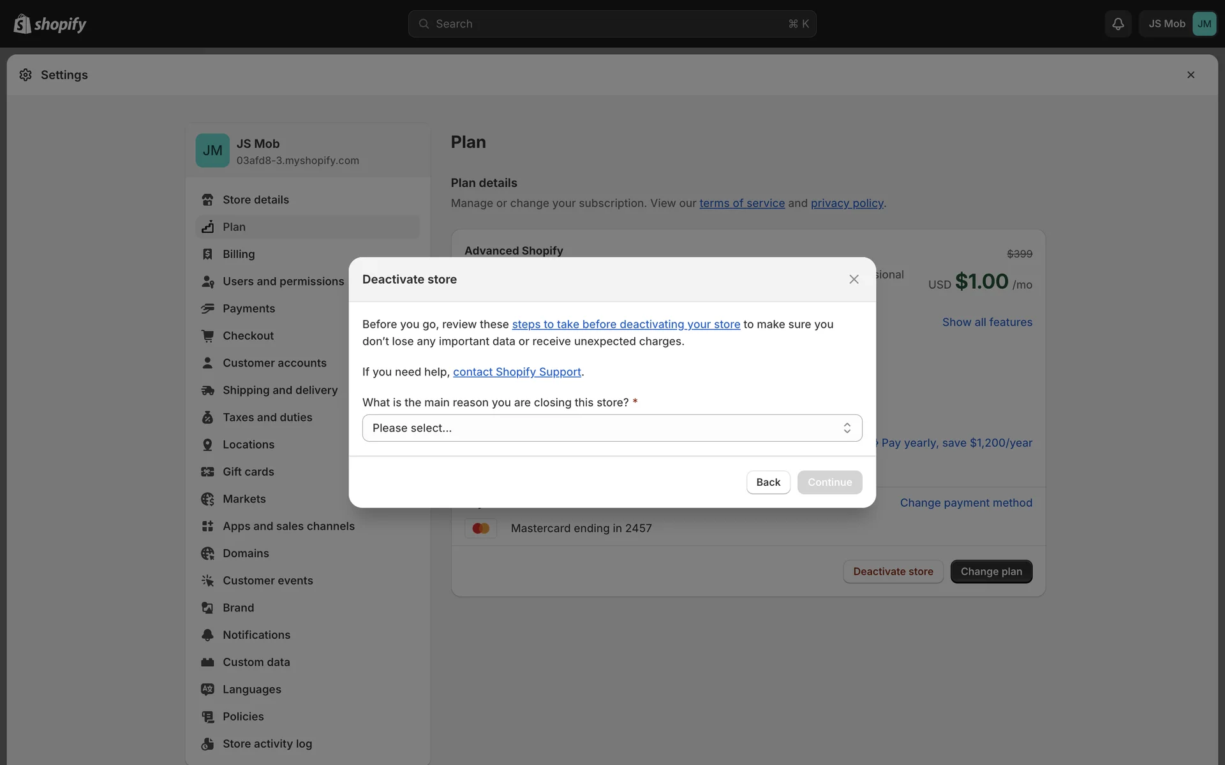
Task: Open Store activity log
Action: coord(267,744)
